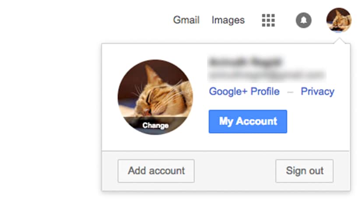Click the dash separator beside Privacy
This screenshot has height=219, width=361.
(x=290, y=92)
